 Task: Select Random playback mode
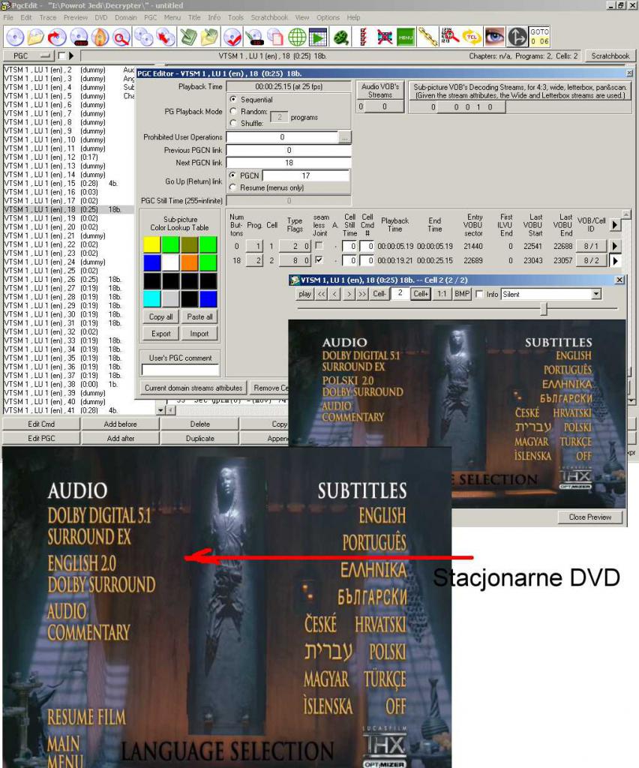[233, 112]
